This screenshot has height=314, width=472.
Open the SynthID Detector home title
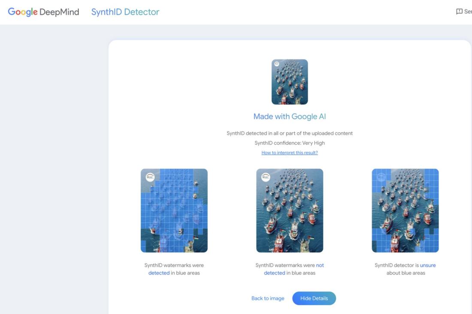click(x=125, y=12)
